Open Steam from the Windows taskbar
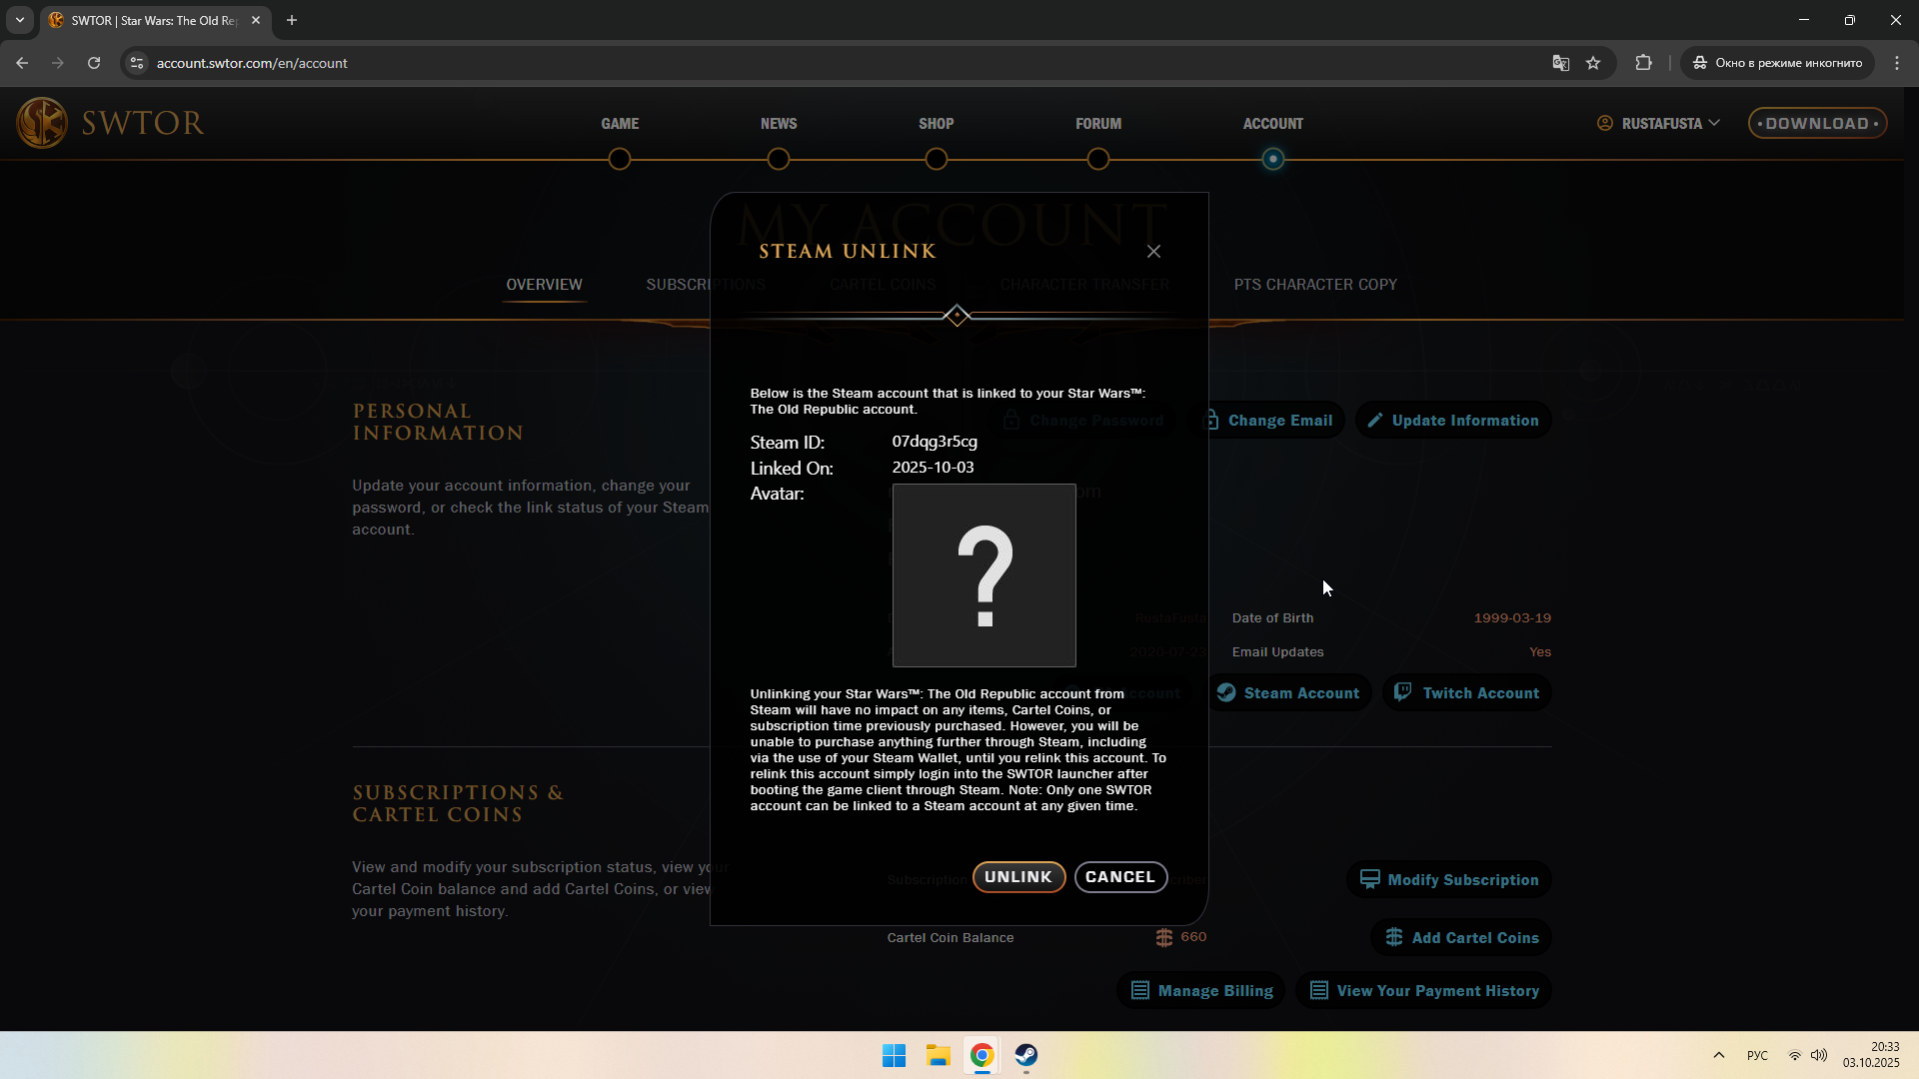This screenshot has width=1919, height=1079. tap(1025, 1055)
